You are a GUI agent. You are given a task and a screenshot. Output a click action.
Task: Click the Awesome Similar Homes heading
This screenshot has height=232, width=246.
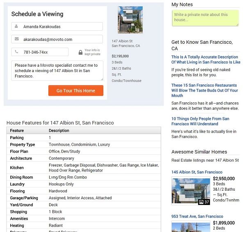[199, 152]
